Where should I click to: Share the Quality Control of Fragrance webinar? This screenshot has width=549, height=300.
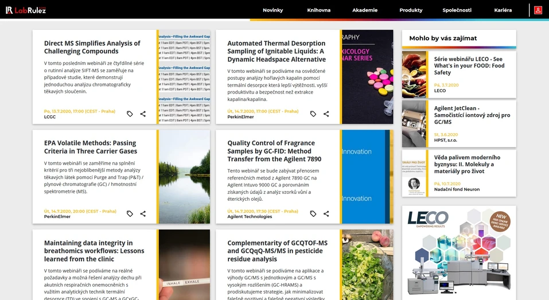click(x=326, y=213)
